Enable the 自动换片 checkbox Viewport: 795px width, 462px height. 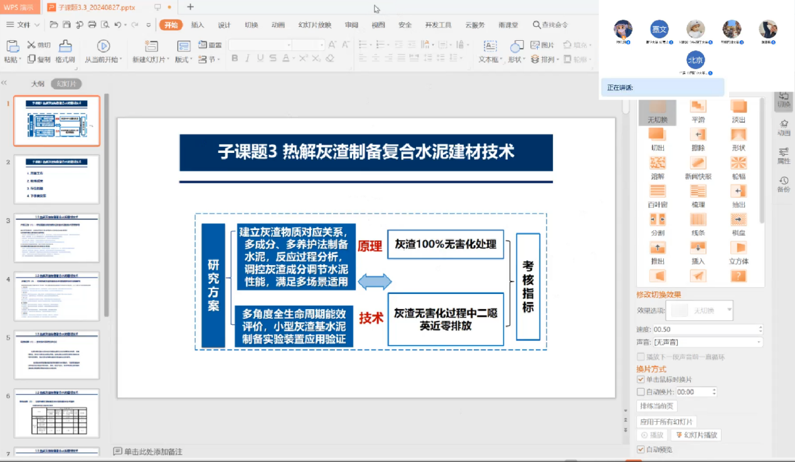click(641, 392)
